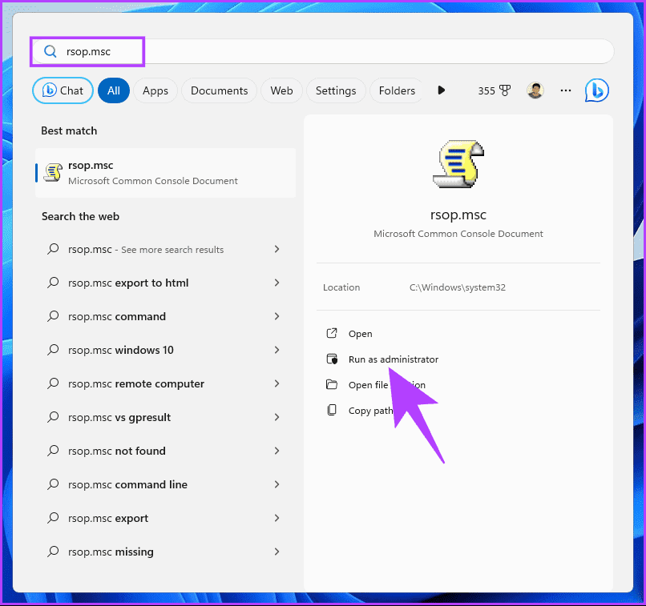This screenshot has width=646, height=606.
Task: Switch to the Settings filter tab
Action: click(x=336, y=90)
